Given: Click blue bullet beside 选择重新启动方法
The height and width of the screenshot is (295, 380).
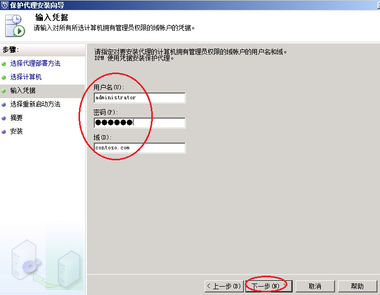Looking at the screenshot, I should [4, 105].
